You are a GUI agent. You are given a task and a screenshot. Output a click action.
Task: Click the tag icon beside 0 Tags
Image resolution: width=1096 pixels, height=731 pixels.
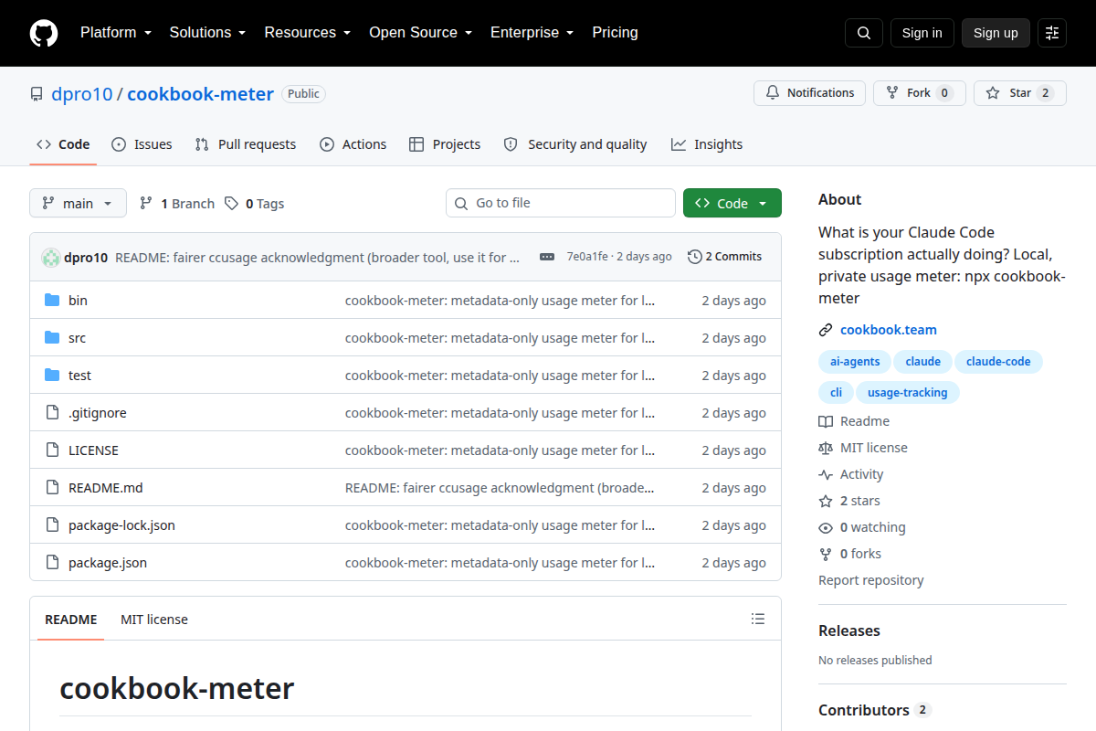pyautogui.click(x=232, y=203)
